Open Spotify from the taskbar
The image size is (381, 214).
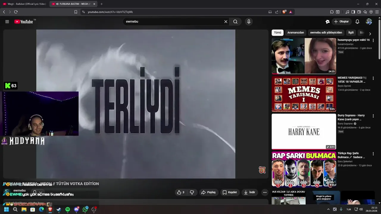click(x=68, y=209)
